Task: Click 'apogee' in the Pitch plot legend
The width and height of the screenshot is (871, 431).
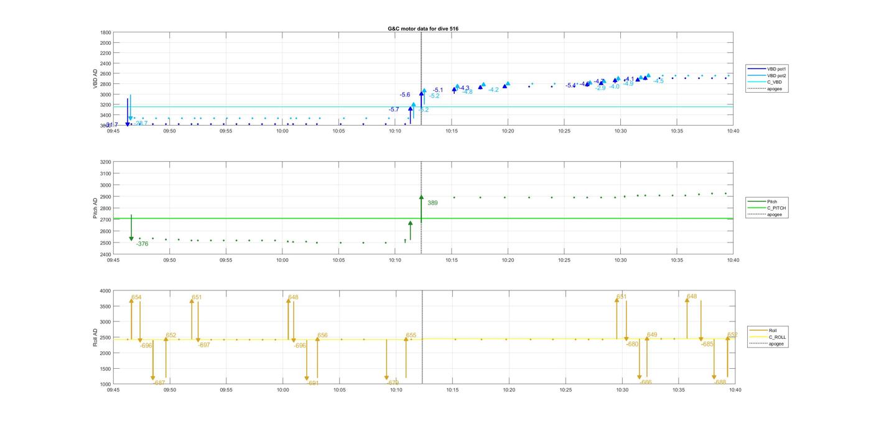Action: pyautogui.click(x=765, y=215)
